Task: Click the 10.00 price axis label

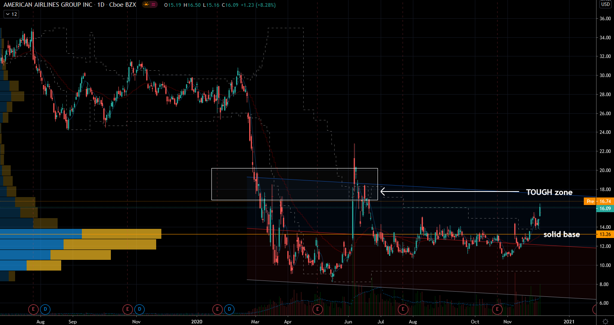Action: (605, 265)
